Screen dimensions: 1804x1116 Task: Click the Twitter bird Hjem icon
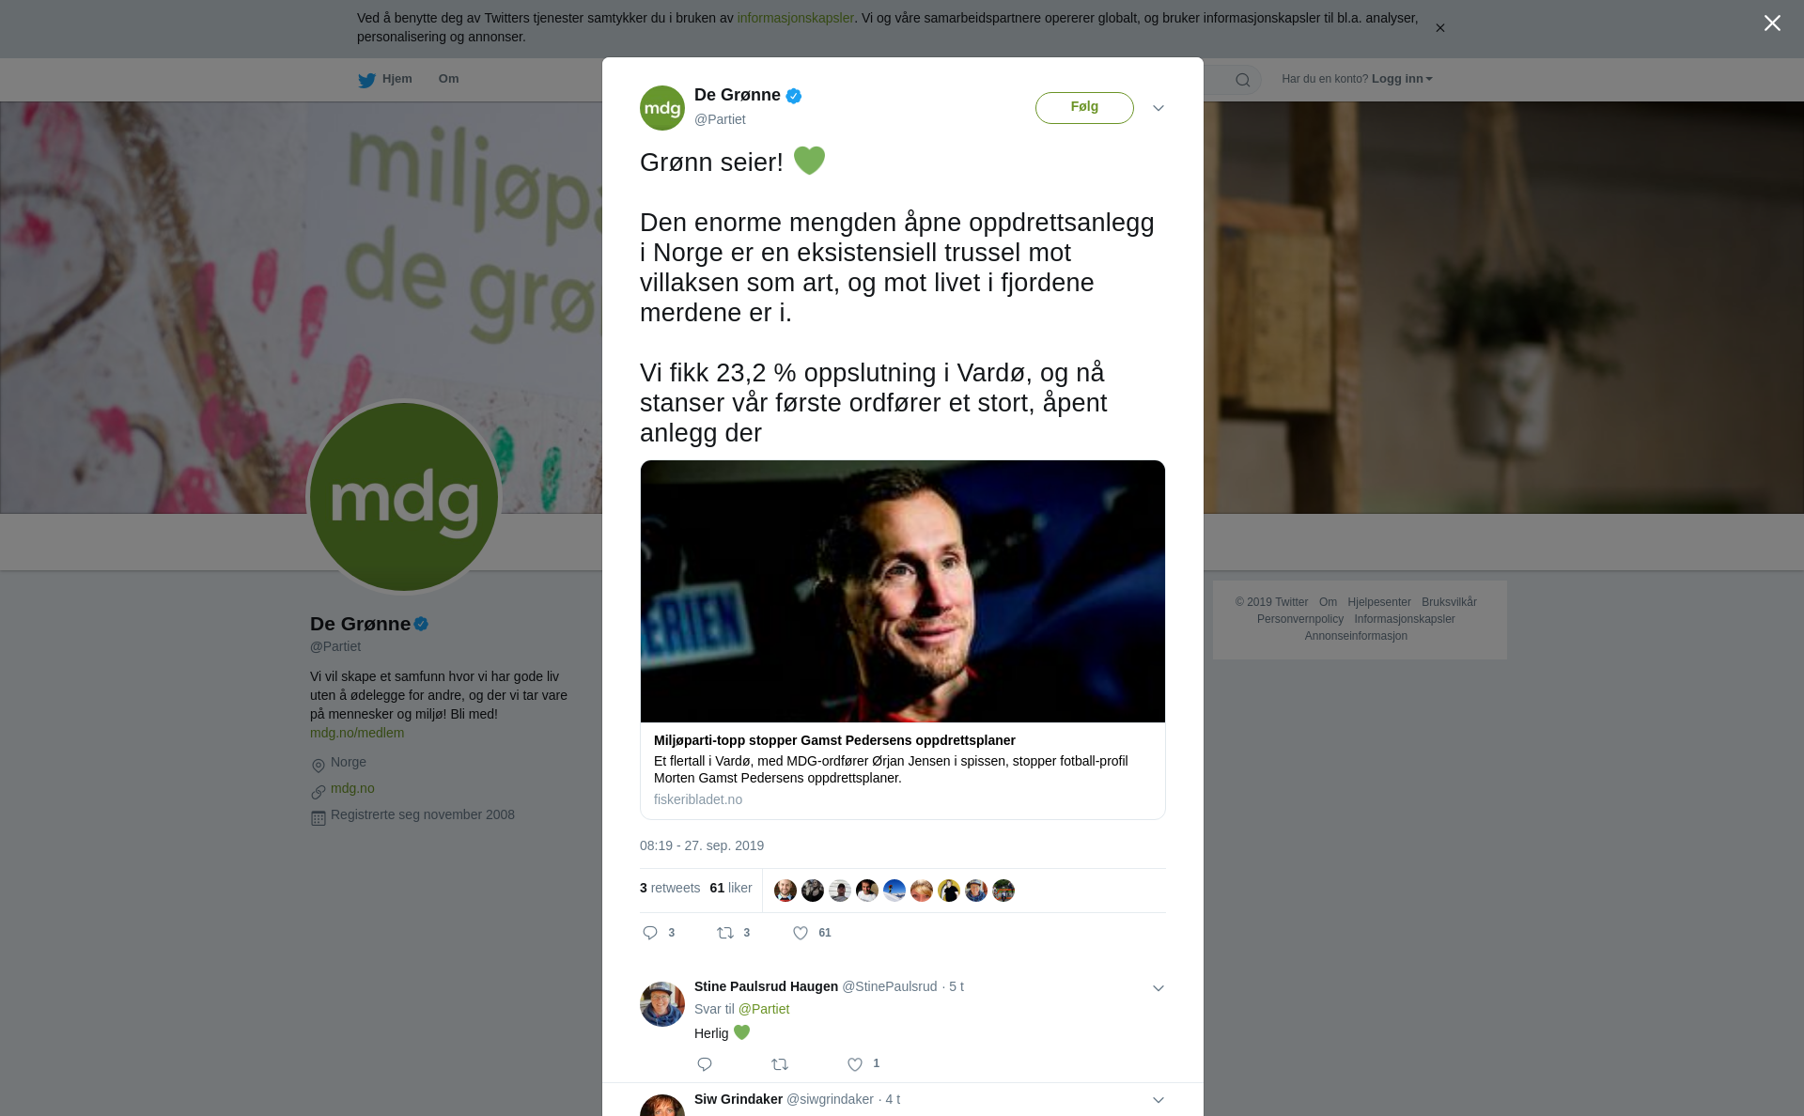click(x=366, y=80)
